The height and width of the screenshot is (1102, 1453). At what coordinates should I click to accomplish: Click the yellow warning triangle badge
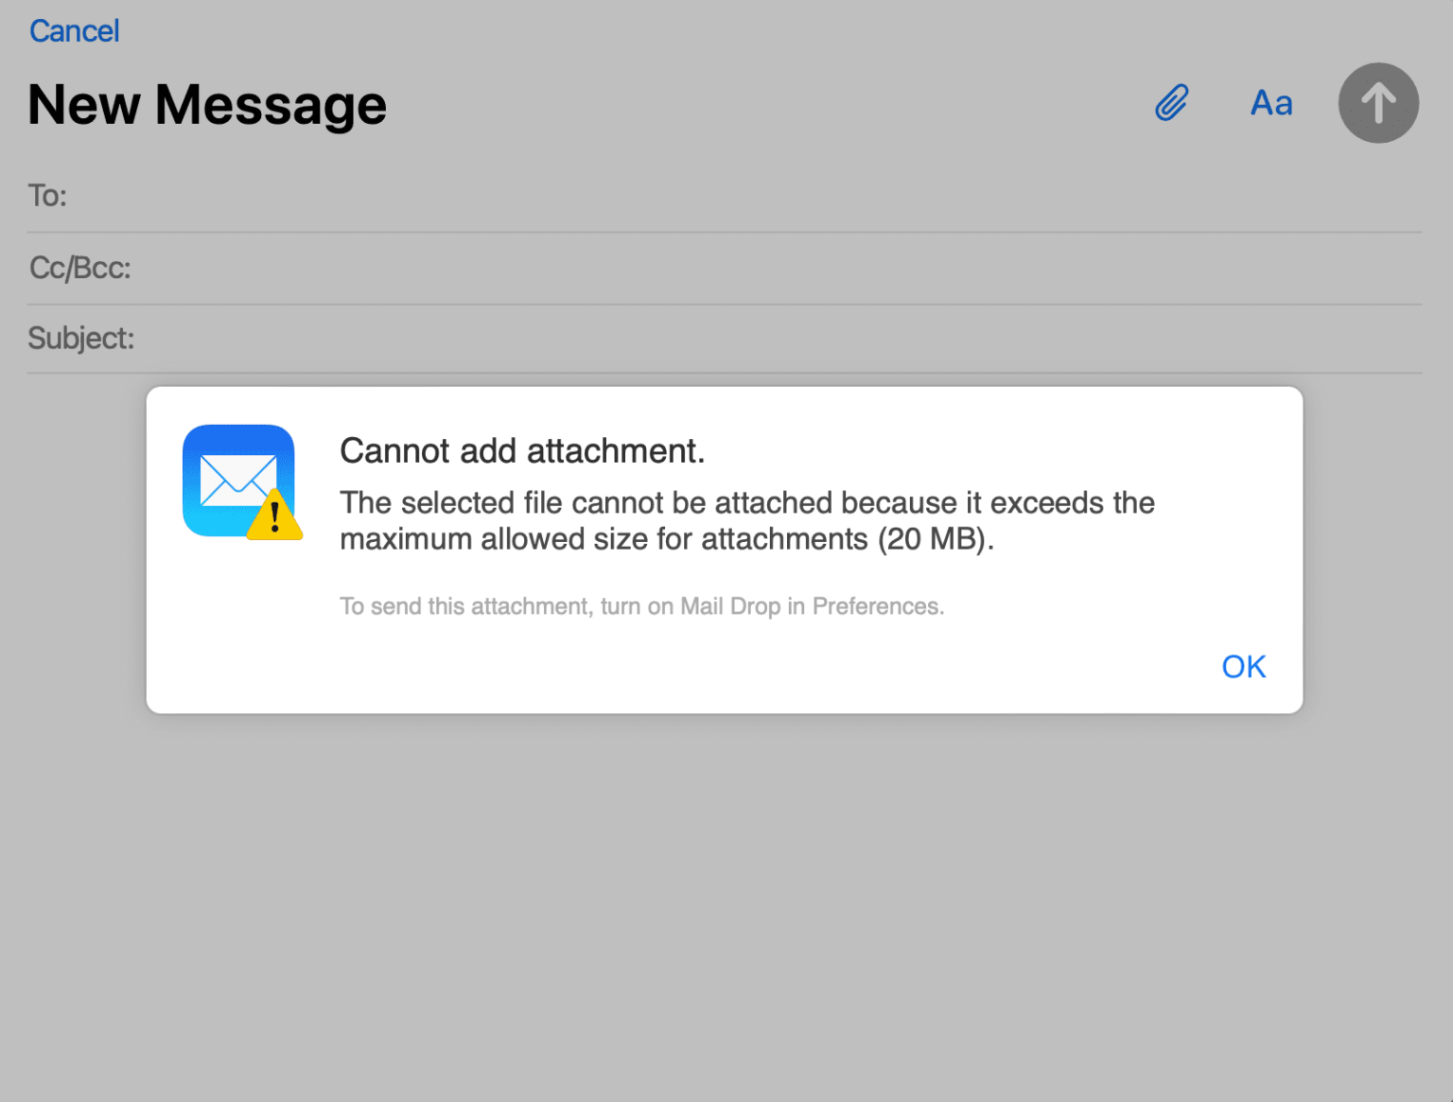(274, 516)
